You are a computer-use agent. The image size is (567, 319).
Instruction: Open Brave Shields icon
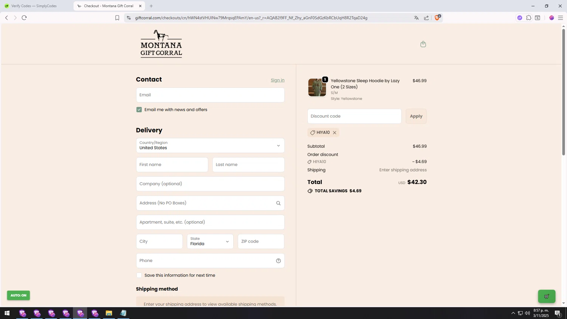(x=437, y=17)
